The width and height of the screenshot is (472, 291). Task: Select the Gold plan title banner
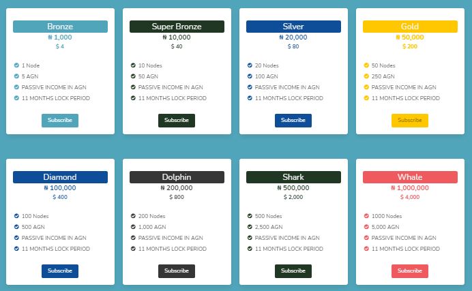[x=410, y=27]
